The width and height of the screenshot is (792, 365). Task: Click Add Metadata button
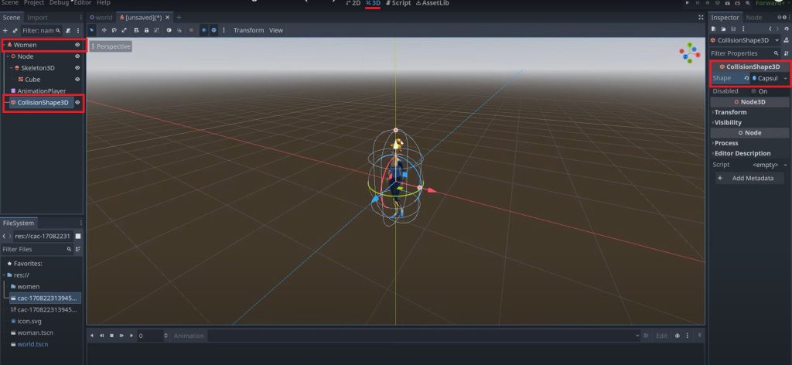(749, 178)
